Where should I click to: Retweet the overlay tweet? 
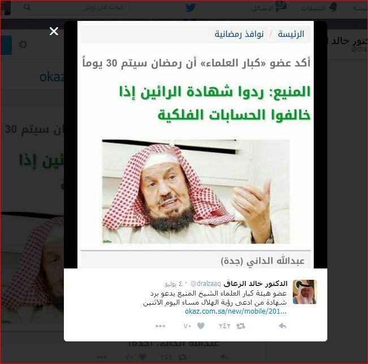(x=241, y=326)
